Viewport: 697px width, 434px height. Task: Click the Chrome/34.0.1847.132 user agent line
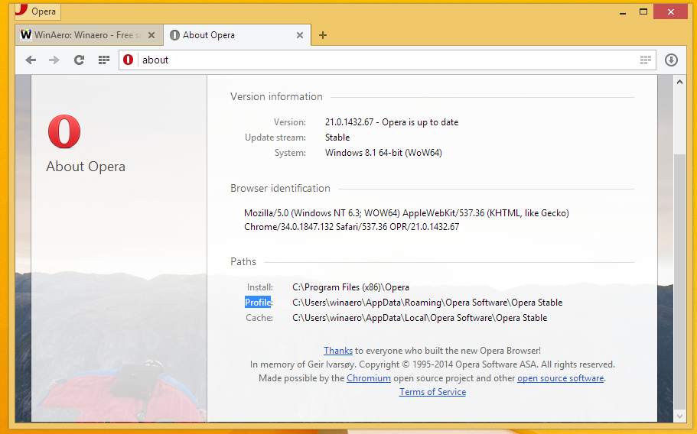[x=352, y=227]
